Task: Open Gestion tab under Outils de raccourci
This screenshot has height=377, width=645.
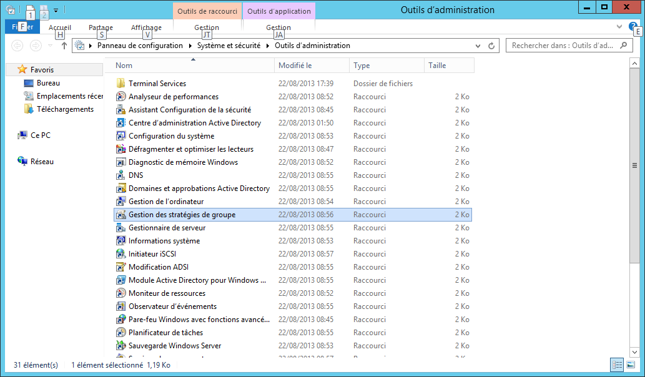Action: point(207,27)
